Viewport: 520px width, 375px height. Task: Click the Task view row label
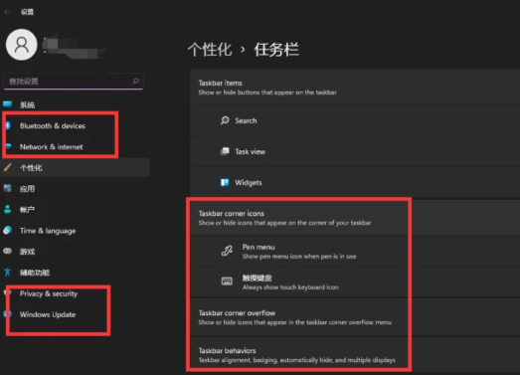(x=250, y=151)
